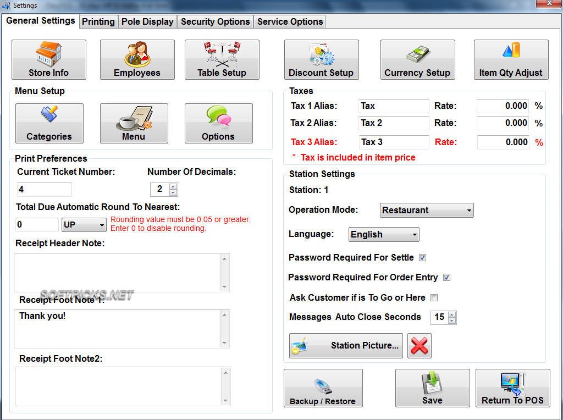Image resolution: width=563 pixels, height=420 pixels.
Task: Open Item Qty Adjust
Action: (x=510, y=59)
